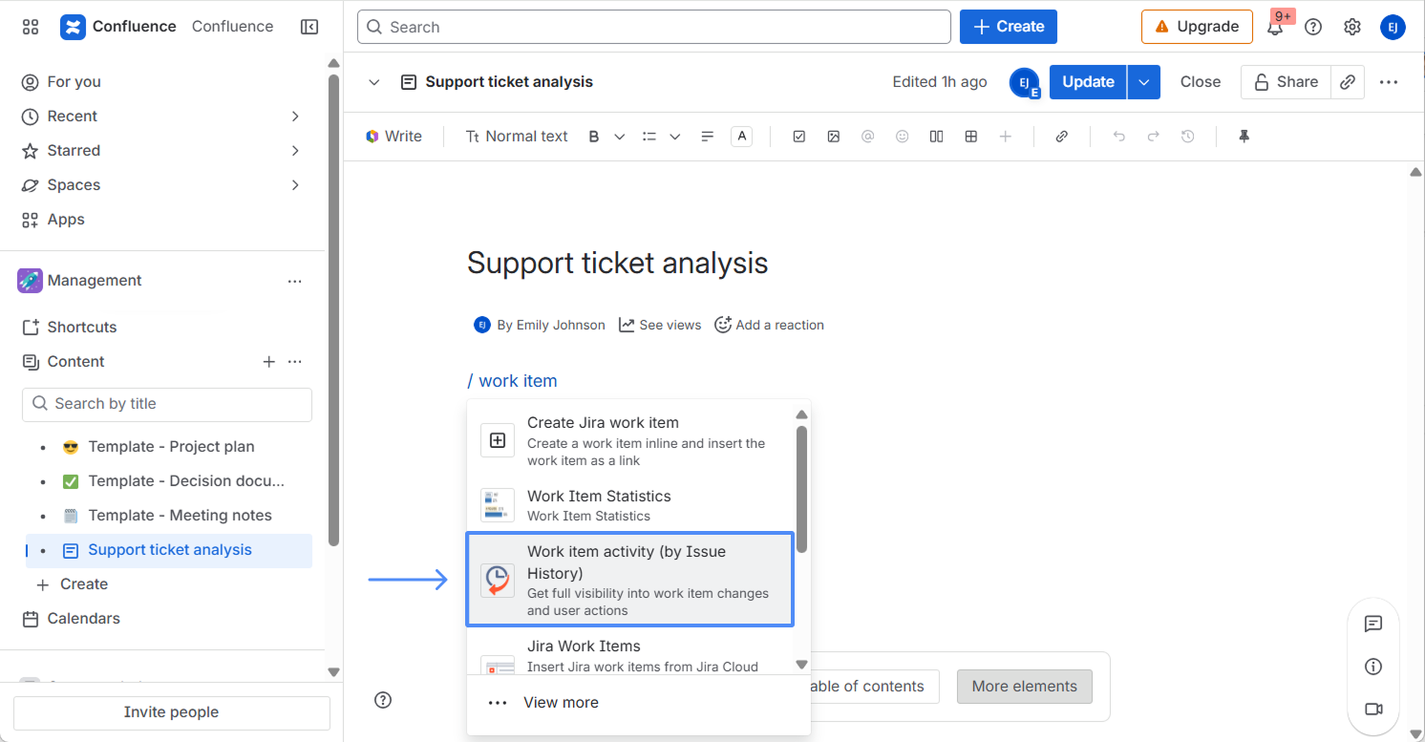Click the link icon in editor toolbar
The image size is (1425, 742).
[1061, 137]
